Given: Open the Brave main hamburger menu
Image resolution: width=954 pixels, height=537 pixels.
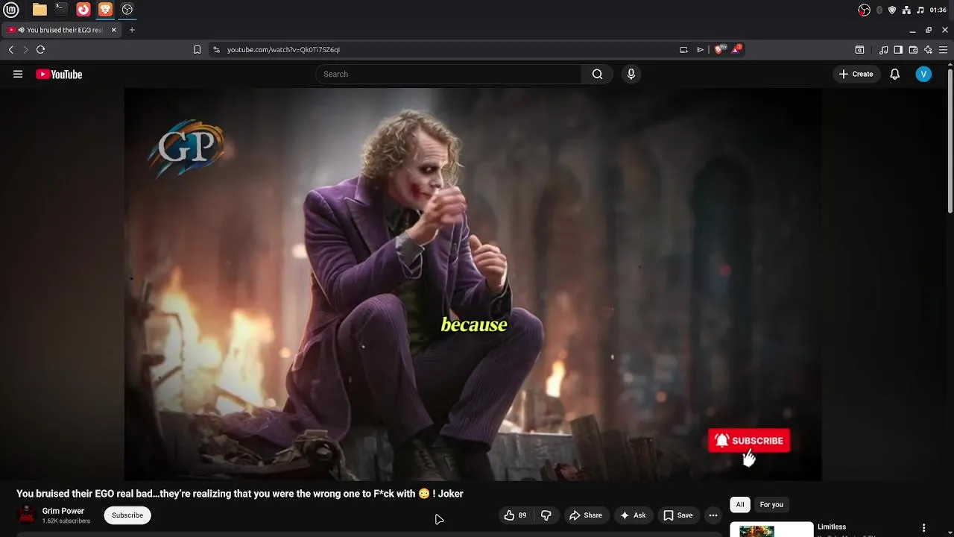Looking at the screenshot, I should click(943, 50).
